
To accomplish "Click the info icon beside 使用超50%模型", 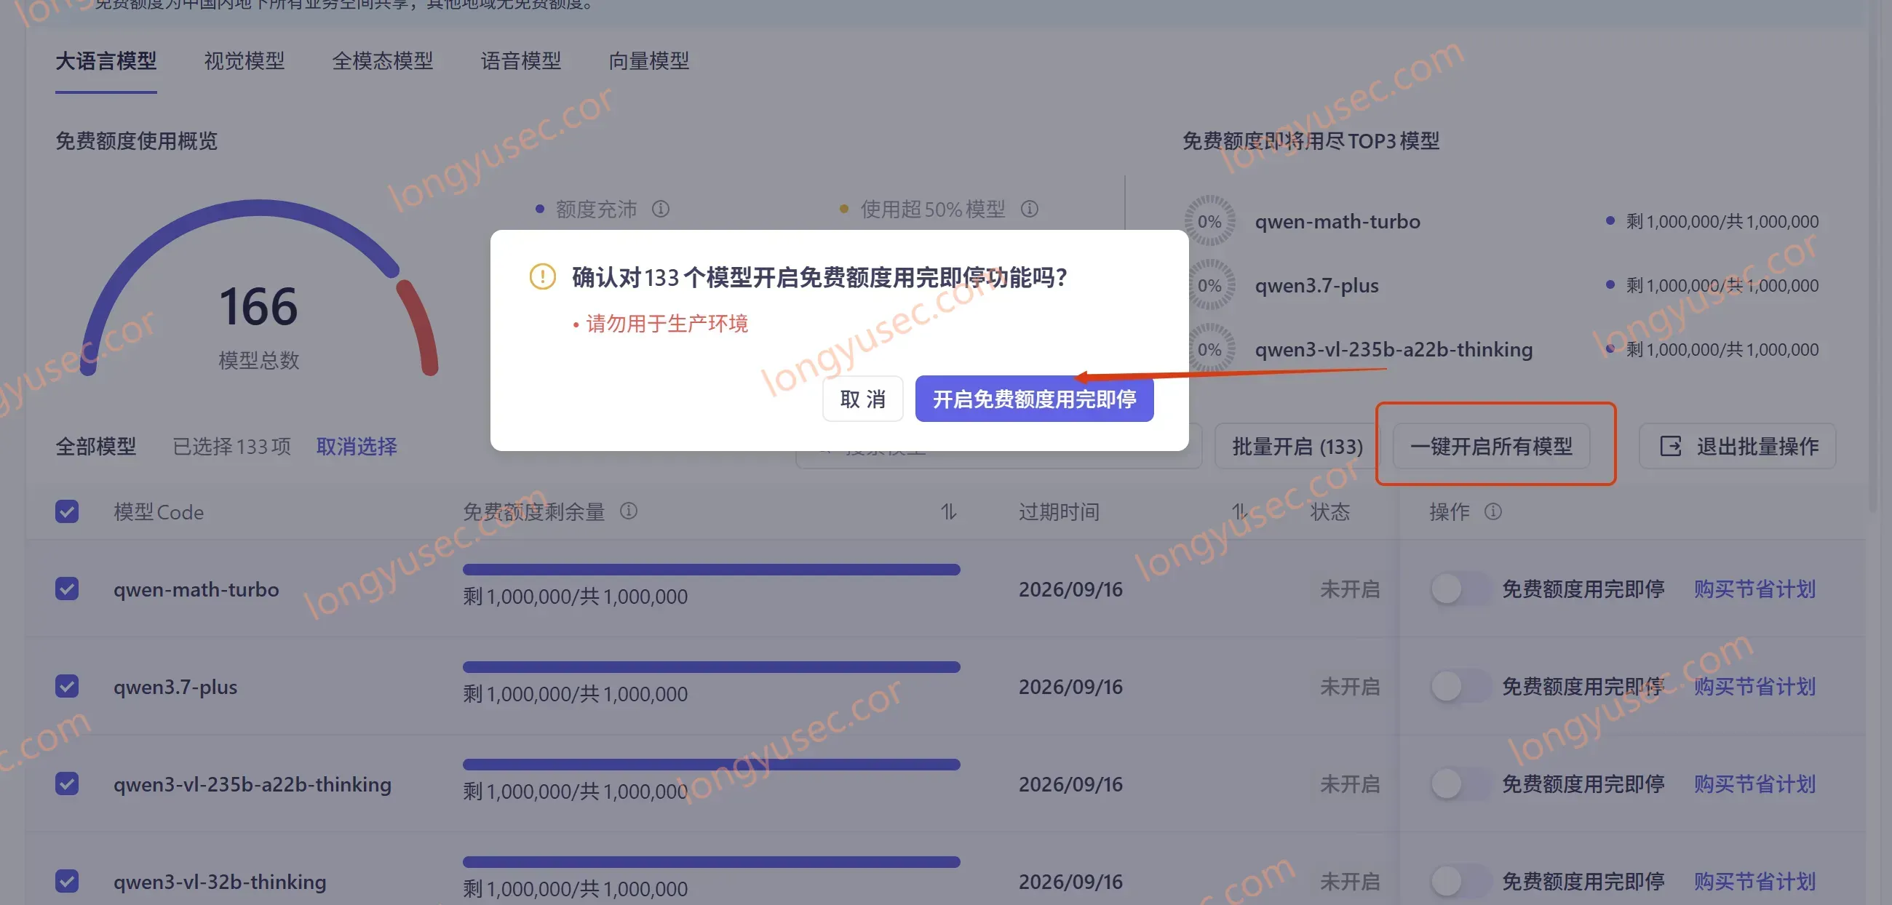I will pos(1029,210).
